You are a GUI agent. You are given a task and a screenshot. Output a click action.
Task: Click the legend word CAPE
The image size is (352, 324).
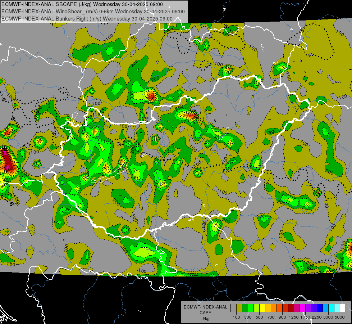pos(205,313)
